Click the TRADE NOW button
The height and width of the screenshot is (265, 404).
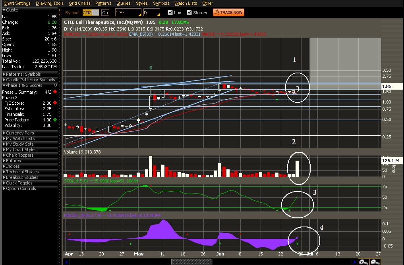228,12
